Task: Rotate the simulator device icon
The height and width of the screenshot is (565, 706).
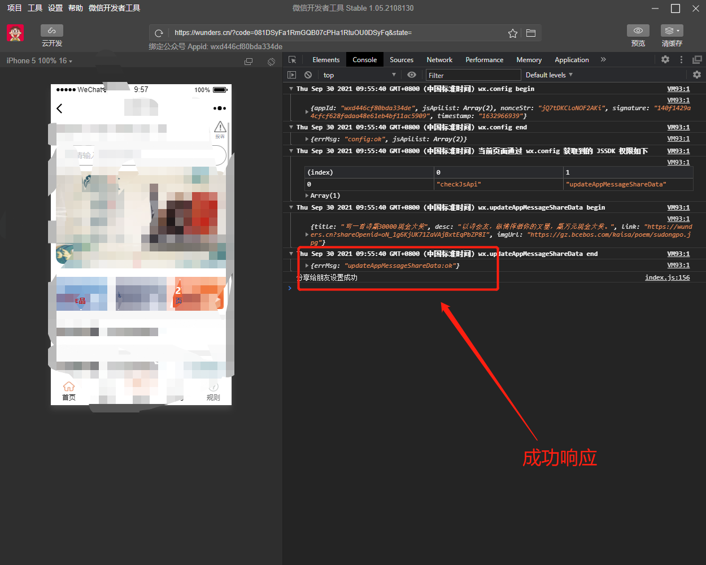Action: (x=272, y=61)
